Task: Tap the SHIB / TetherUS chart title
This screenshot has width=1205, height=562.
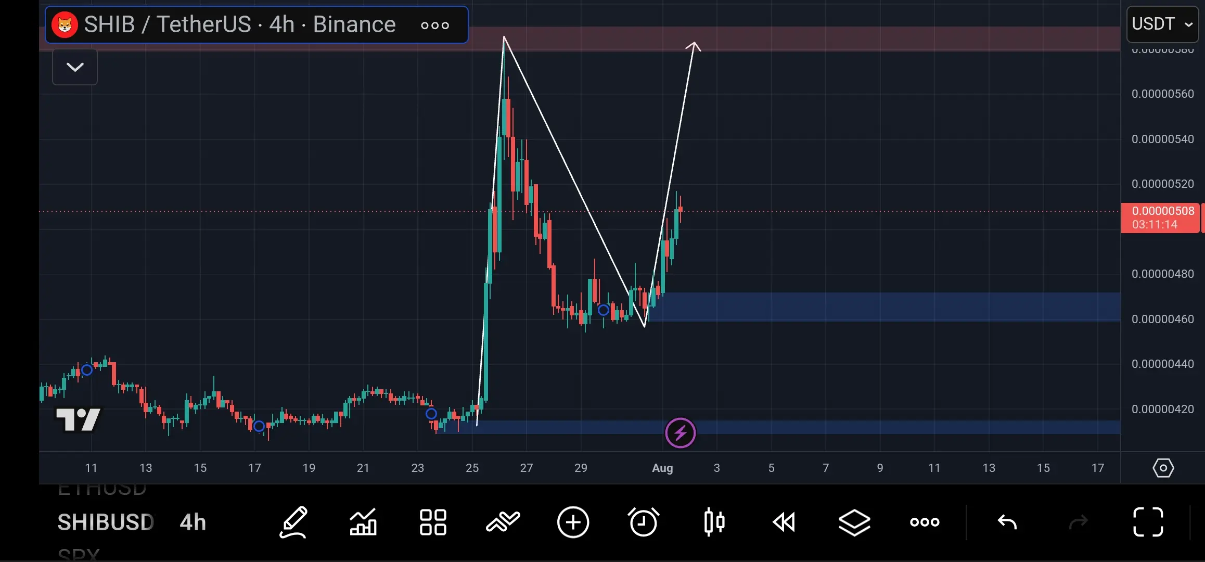Action: (x=240, y=24)
